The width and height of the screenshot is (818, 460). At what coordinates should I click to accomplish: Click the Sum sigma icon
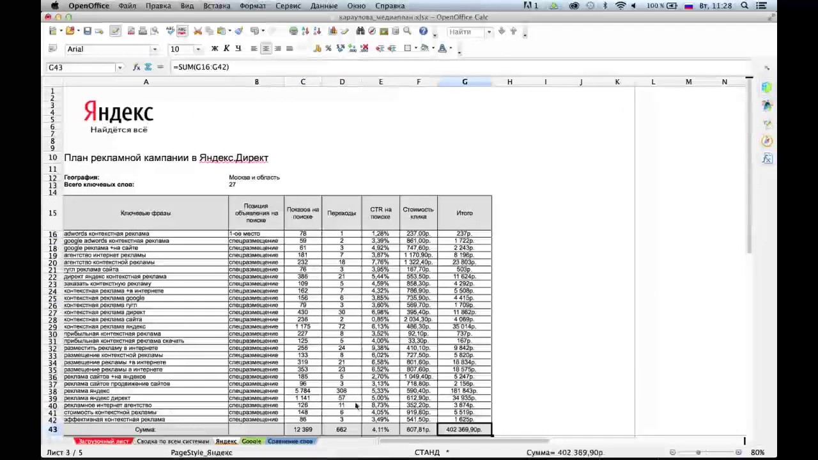coord(148,67)
